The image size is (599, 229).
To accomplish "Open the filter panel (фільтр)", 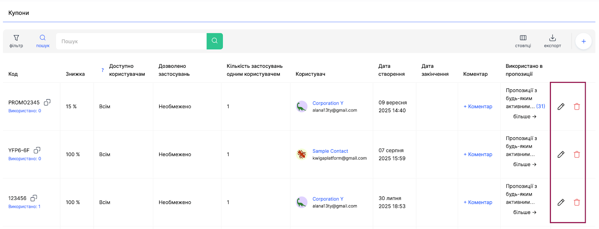I will (x=16, y=41).
